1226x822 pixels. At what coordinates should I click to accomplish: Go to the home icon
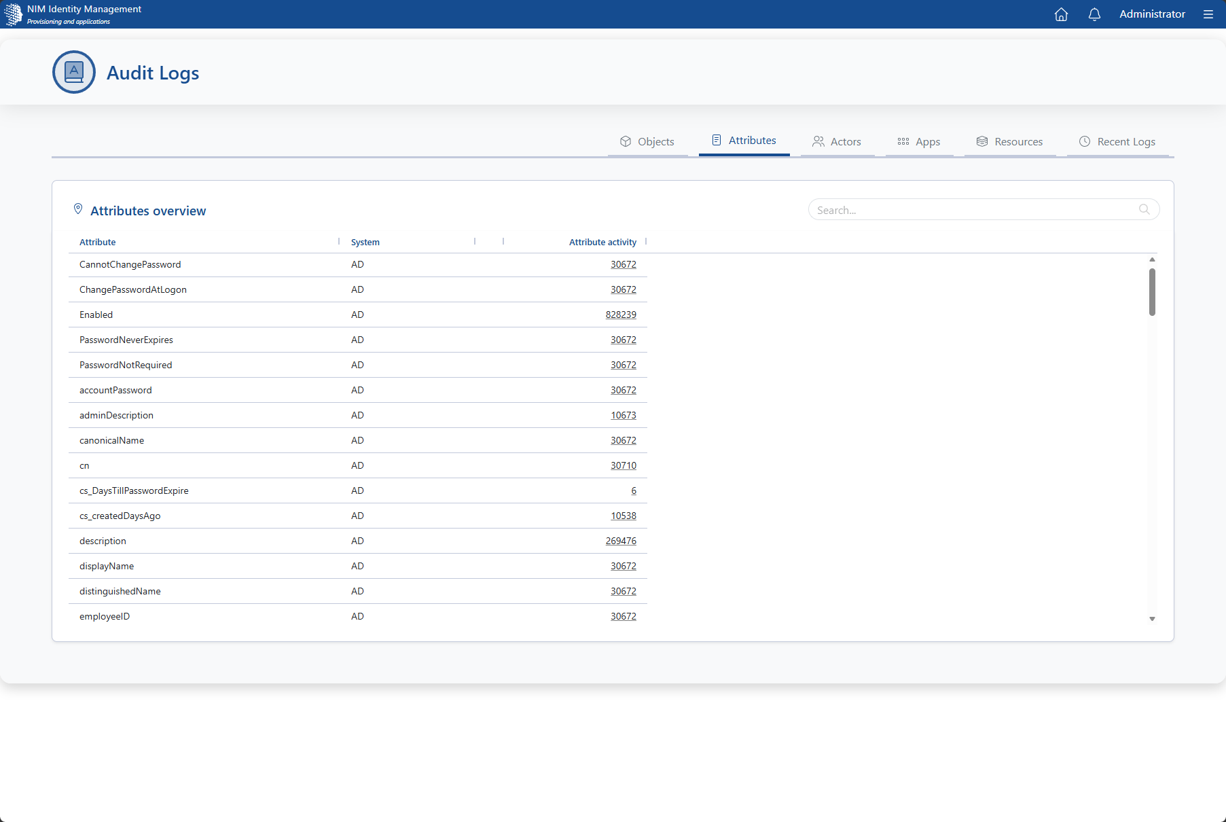click(1061, 14)
